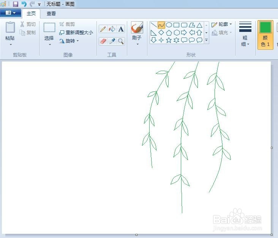
Task: Open the 填充 fill dropdown
Action: 222,33
